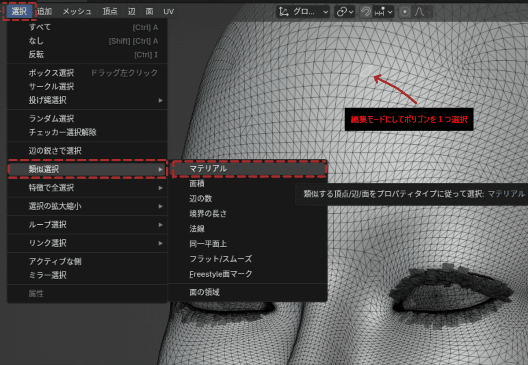Open the 頂点 menu
Image resolution: width=528 pixels, height=365 pixels.
[110, 11]
